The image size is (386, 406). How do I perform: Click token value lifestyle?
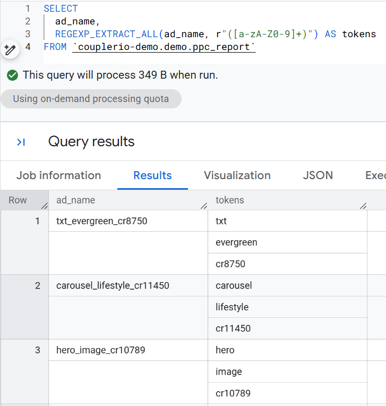pos(287,307)
